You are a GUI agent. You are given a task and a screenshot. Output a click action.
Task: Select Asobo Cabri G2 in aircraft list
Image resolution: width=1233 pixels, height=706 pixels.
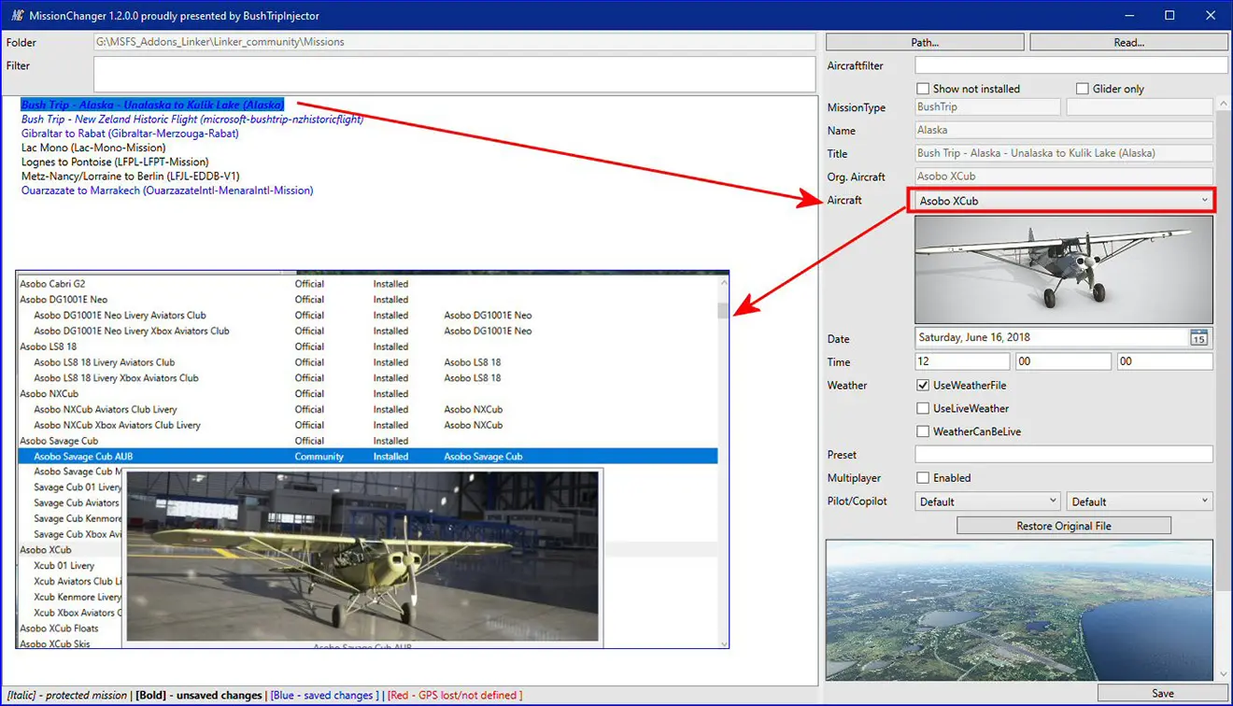[367, 284]
